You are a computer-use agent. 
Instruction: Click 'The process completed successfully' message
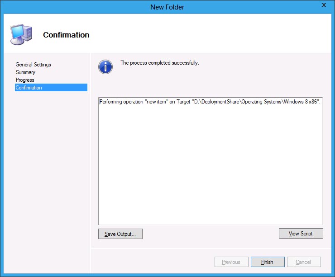(159, 63)
